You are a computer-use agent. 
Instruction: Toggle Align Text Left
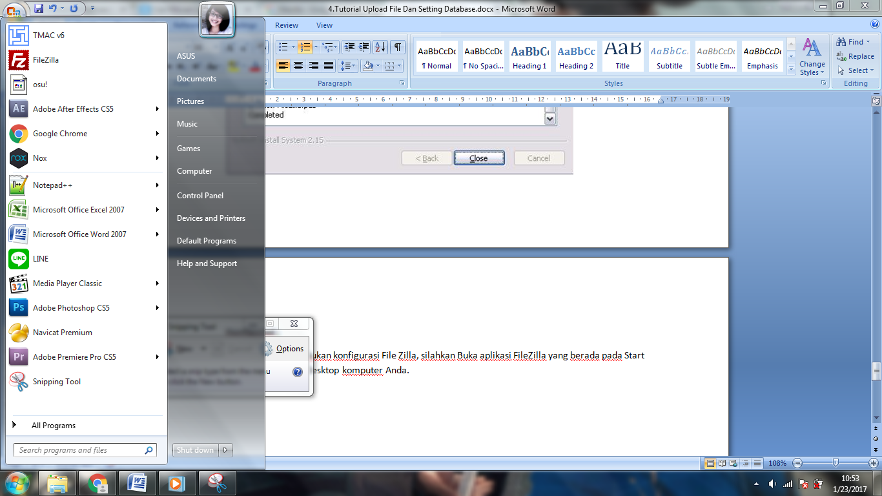click(x=283, y=66)
